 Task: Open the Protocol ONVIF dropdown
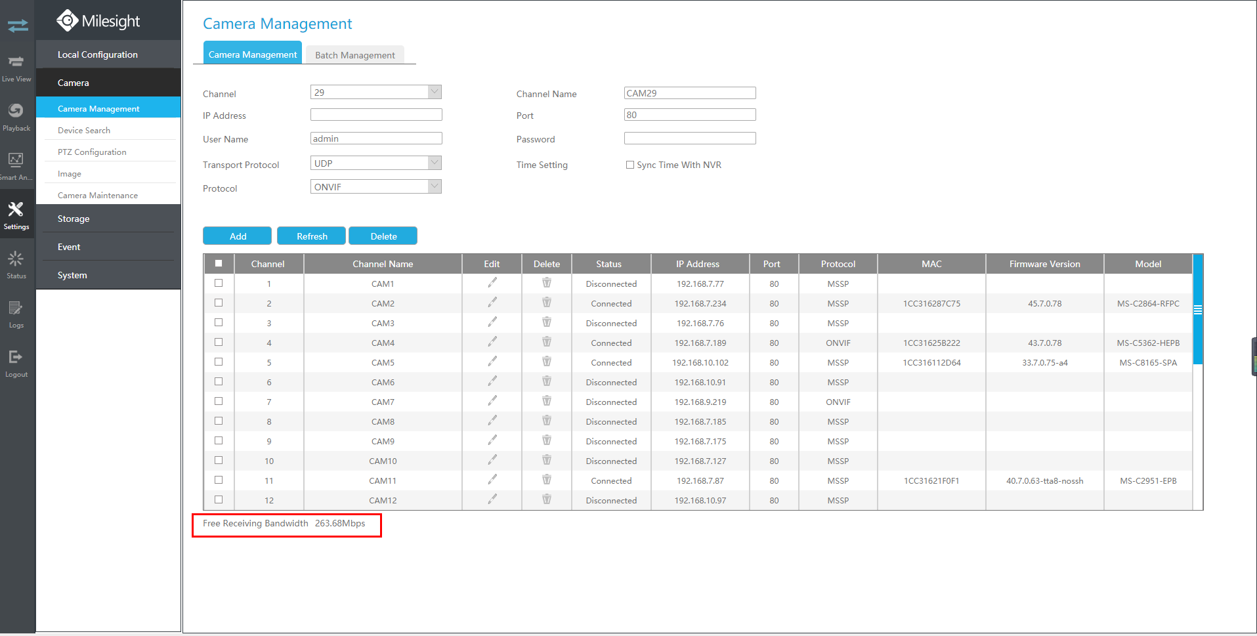(x=376, y=187)
